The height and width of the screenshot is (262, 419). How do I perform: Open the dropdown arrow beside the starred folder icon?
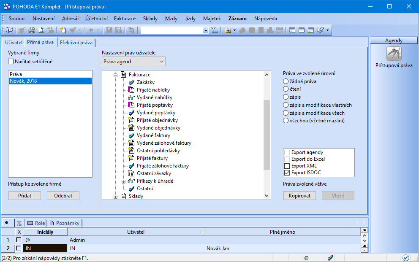[x=234, y=30]
